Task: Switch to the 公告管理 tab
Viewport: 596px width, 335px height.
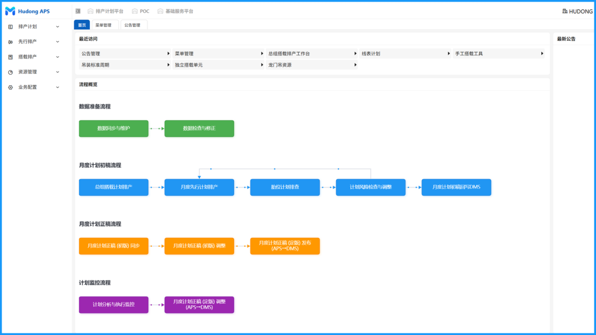Action: (x=132, y=25)
